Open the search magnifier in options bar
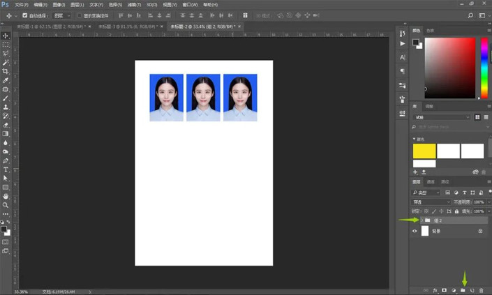492x295 pixels. click(470, 15)
